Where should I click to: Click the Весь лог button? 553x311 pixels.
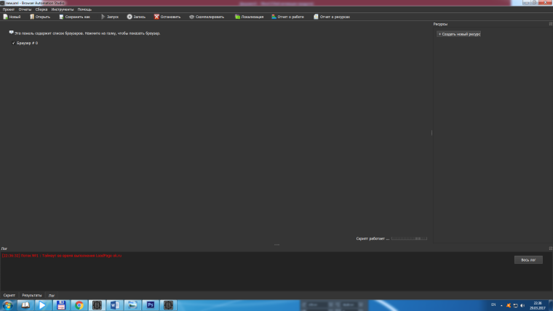[x=528, y=259]
